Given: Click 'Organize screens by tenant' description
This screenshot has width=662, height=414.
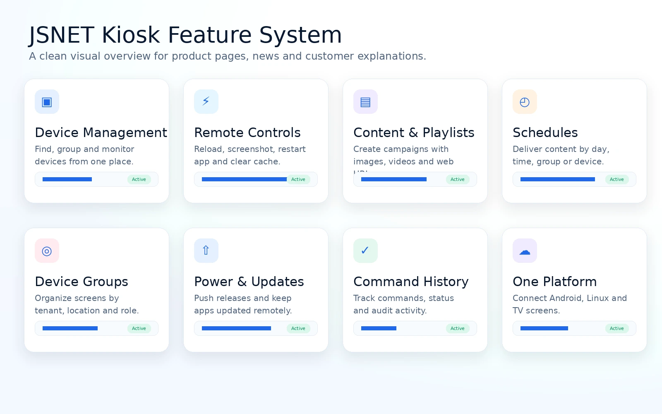Looking at the screenshot, I should coord(87,304).
